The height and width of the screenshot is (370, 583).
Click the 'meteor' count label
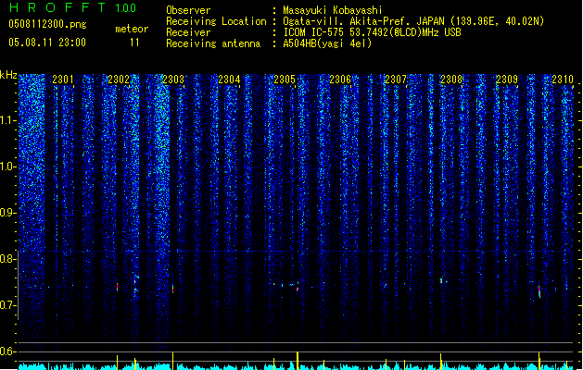pyautogui.click(x=132, y=29)
